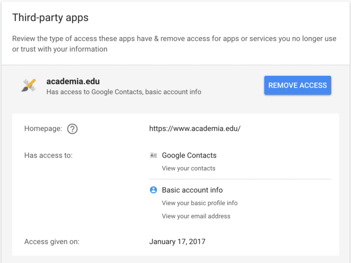Click the Basic account info heading
This screenshot has width=351, height=263.
[x=192, y=190]
